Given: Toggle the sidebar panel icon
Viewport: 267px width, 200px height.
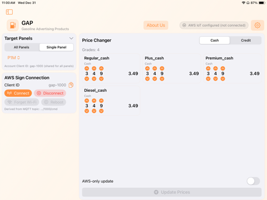Looking at the screenshot, I should pyautogui.click(x=9, y=12).
